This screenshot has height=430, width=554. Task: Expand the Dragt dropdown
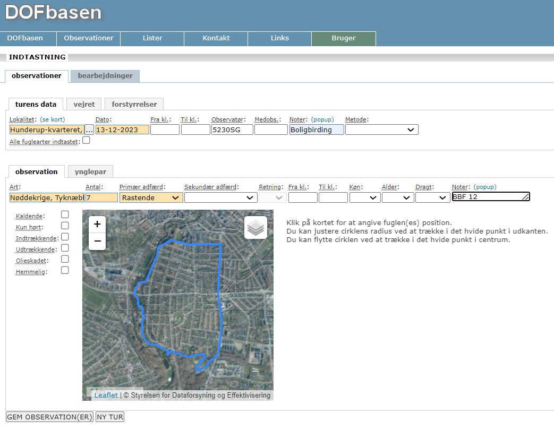click(432, 197)
